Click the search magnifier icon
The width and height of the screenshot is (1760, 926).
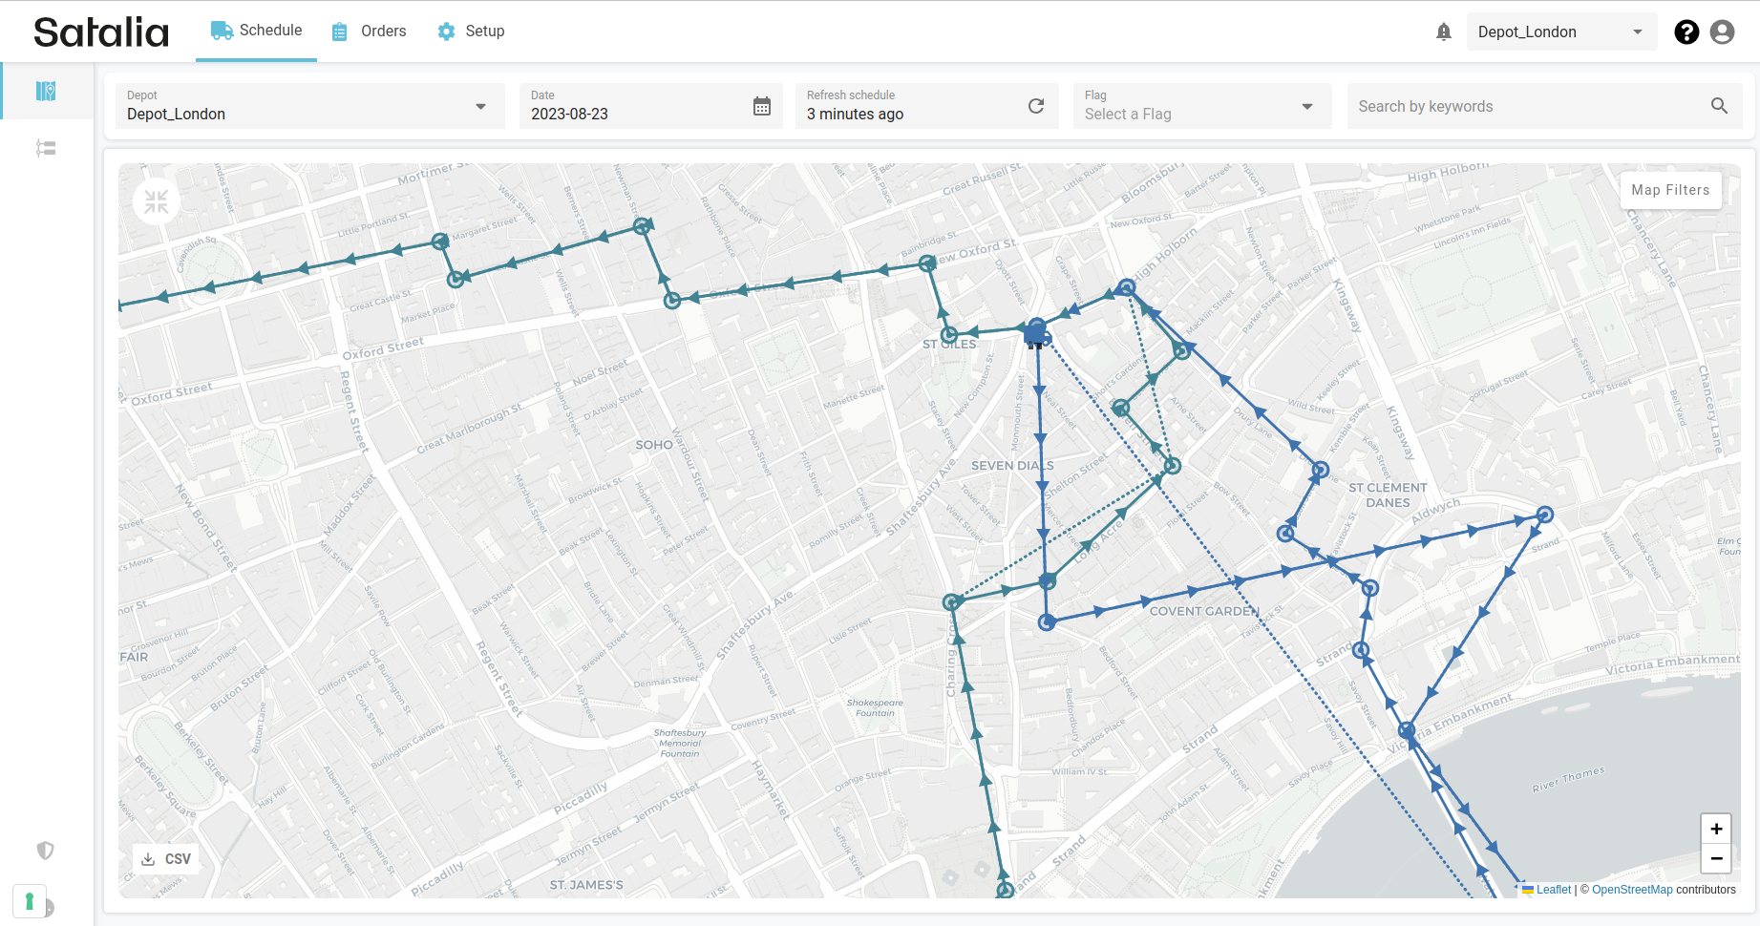tap(1719, 106)
